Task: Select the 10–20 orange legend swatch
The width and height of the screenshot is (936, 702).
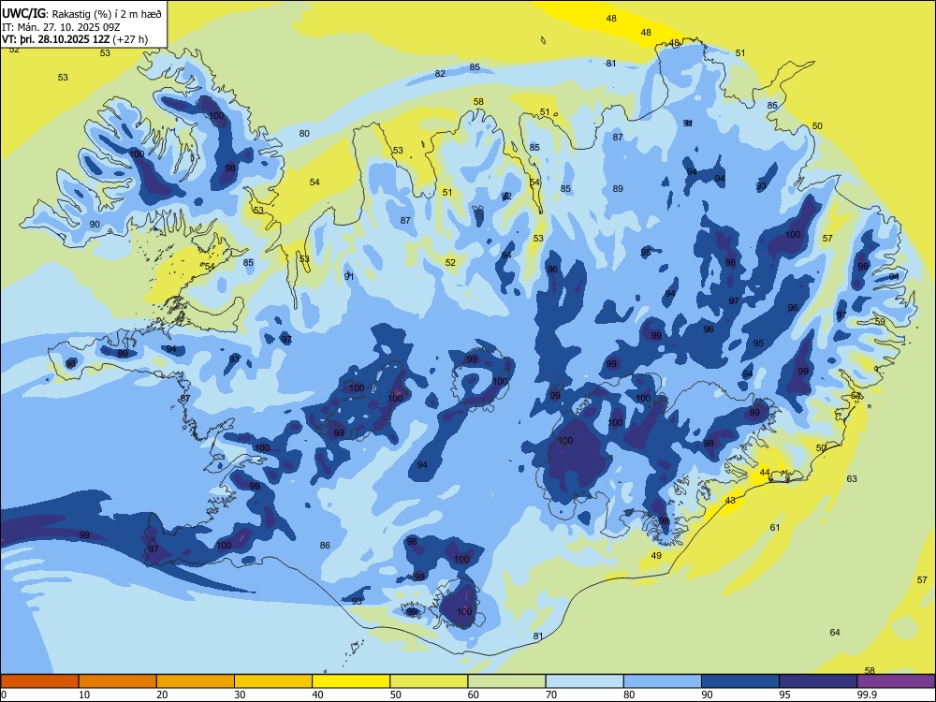Action: pos(118,681)
